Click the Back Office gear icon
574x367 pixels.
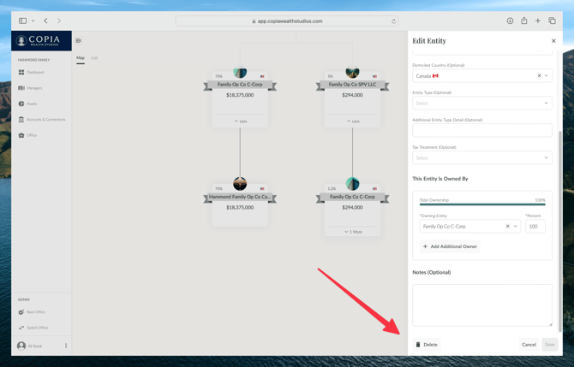(x=21, y=312)
